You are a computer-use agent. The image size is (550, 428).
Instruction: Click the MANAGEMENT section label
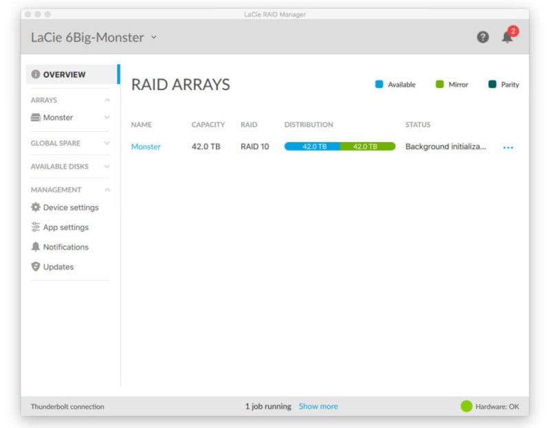coord(56,190)
